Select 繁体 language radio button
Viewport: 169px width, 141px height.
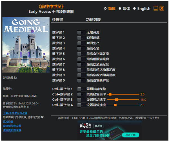coord(120,9)
